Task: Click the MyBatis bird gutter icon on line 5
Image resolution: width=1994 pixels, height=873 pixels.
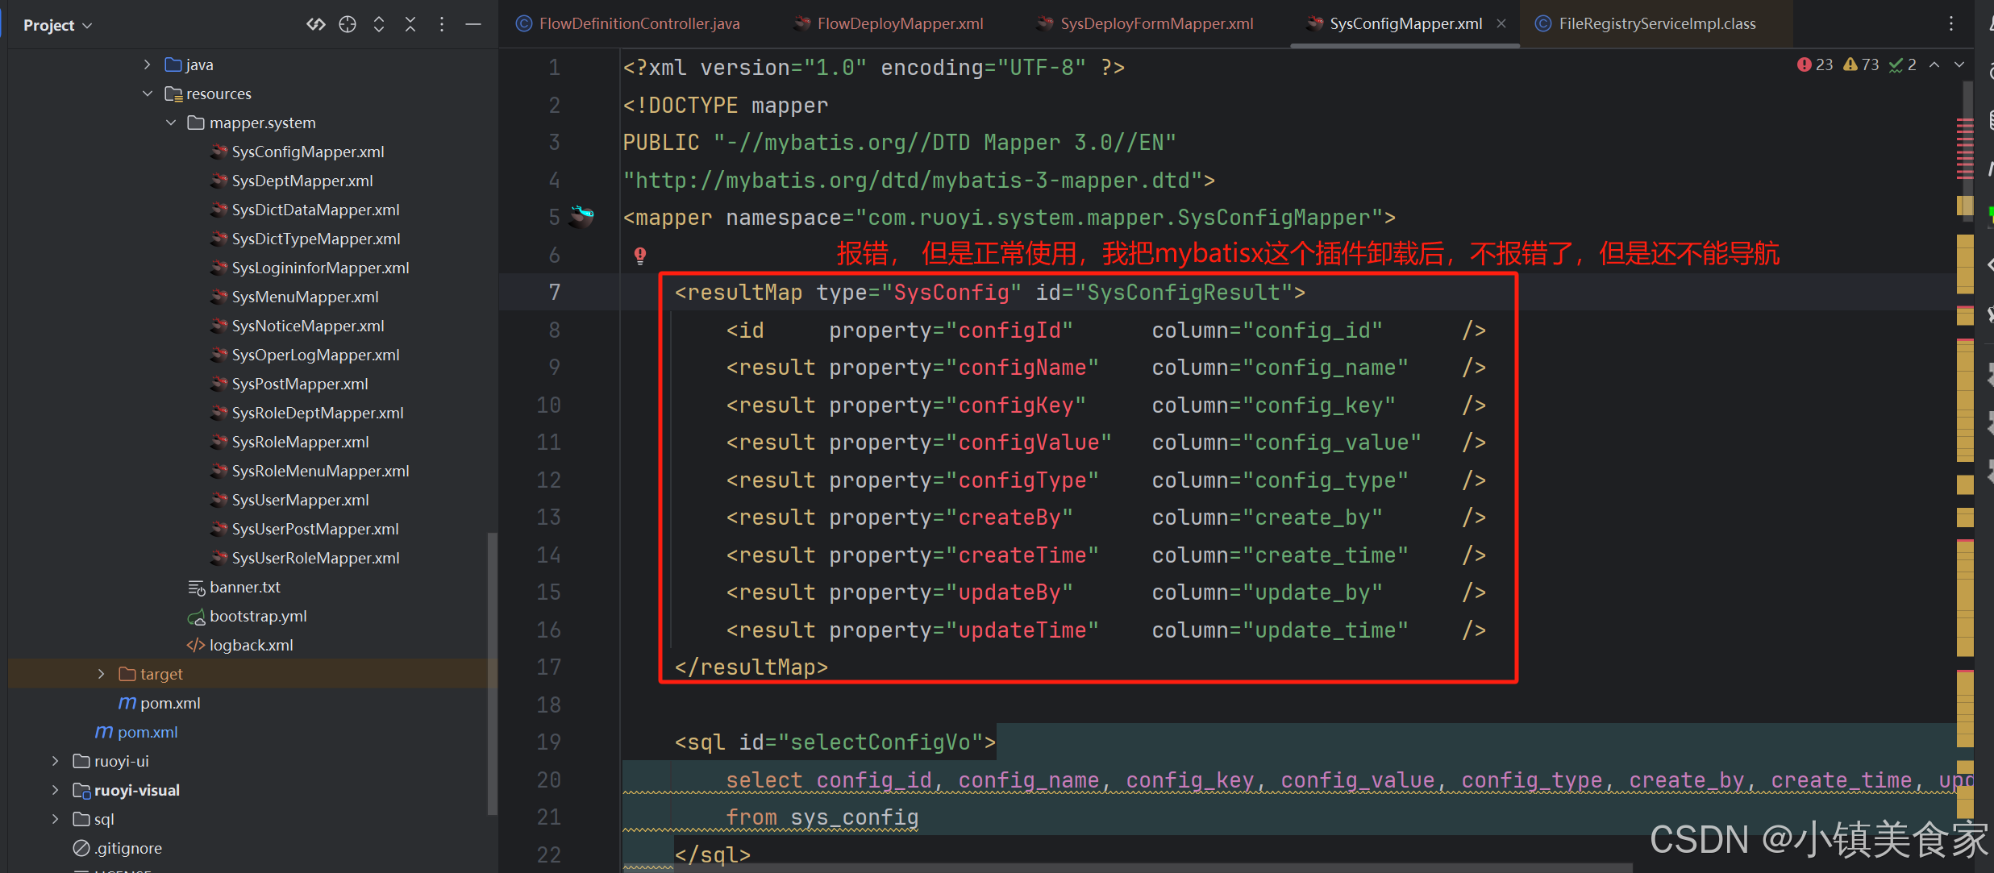Action: coord(582,216)
